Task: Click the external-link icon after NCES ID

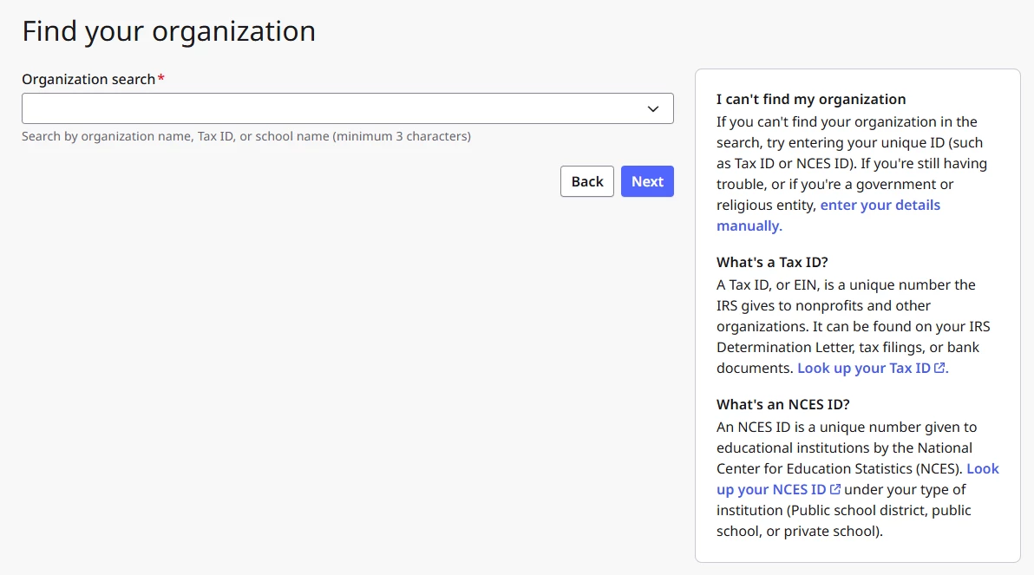Action: coord(835,490)
